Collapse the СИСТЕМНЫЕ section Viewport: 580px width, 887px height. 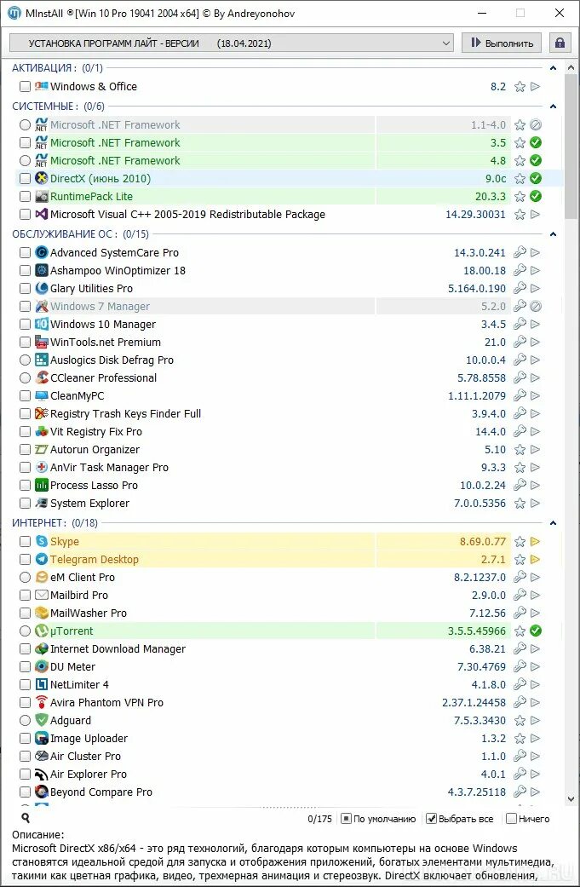click(553, 107)
